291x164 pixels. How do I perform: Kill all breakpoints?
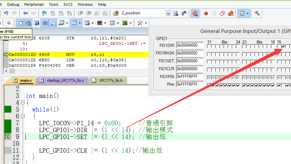231,13
